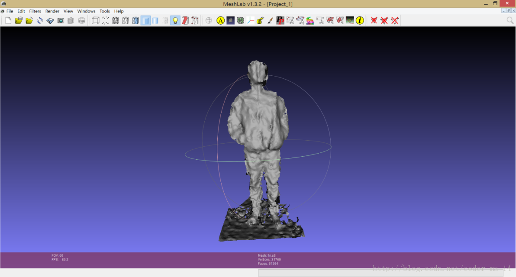Viewport: 516px width, 277px height.
Task: Click the red-vertex mesh icon
Action: pos(195,20)
